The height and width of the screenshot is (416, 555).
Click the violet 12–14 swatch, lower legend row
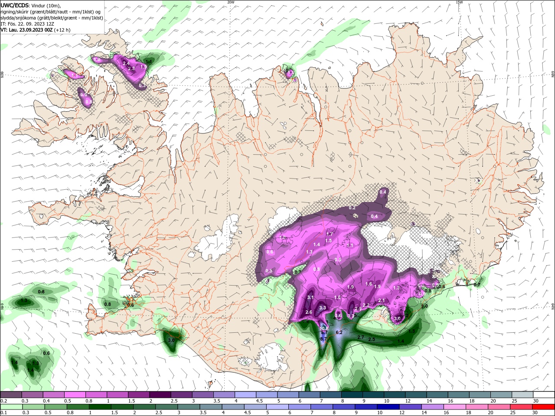click(x=411, y=406)
